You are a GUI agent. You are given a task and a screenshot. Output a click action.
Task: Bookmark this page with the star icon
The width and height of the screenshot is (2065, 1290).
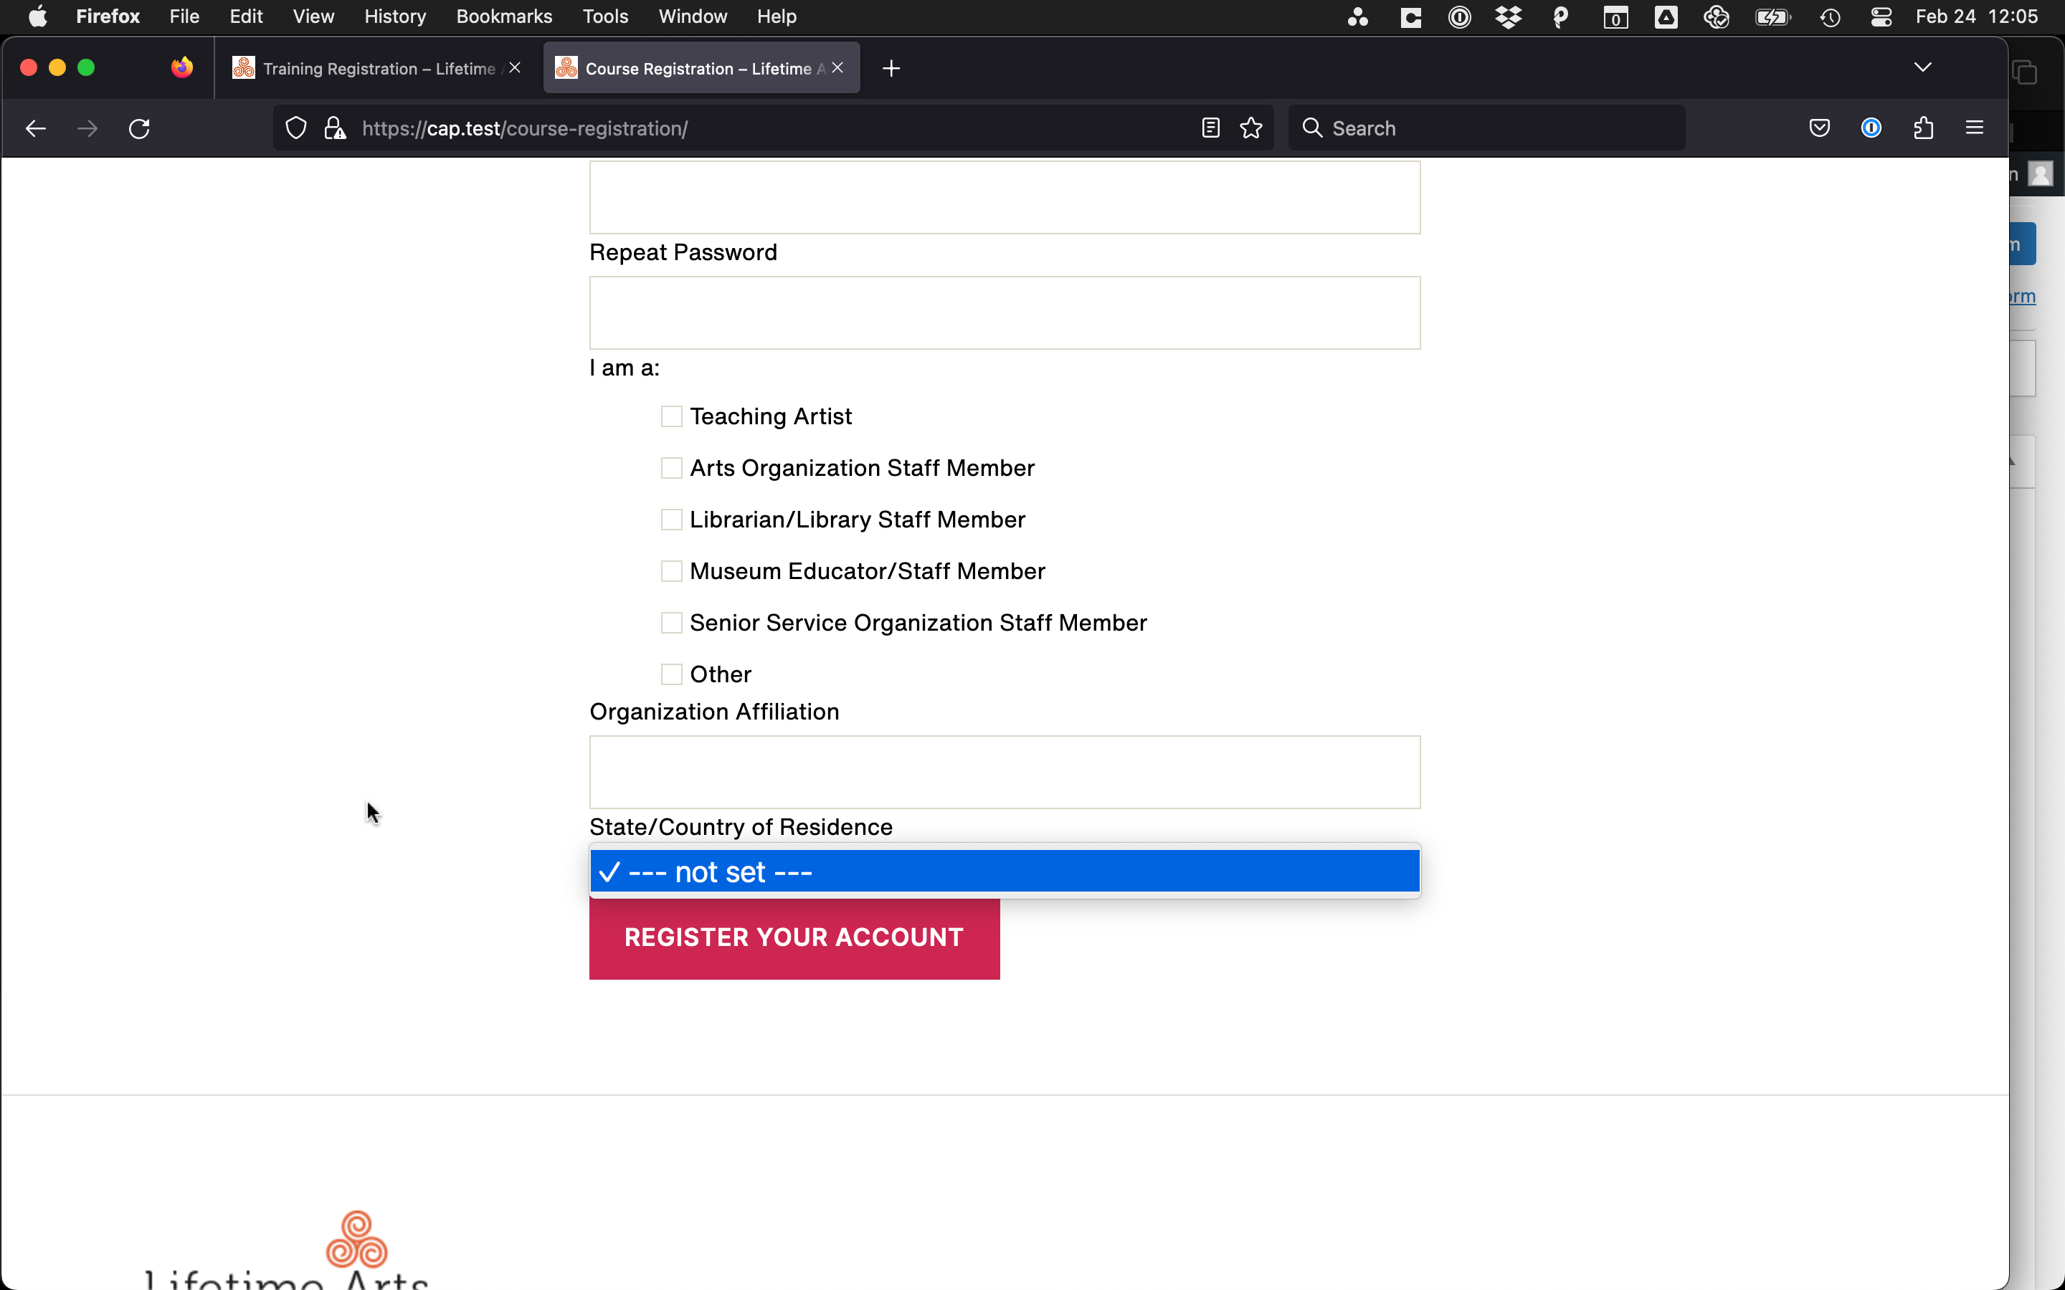click(1251, 128)
